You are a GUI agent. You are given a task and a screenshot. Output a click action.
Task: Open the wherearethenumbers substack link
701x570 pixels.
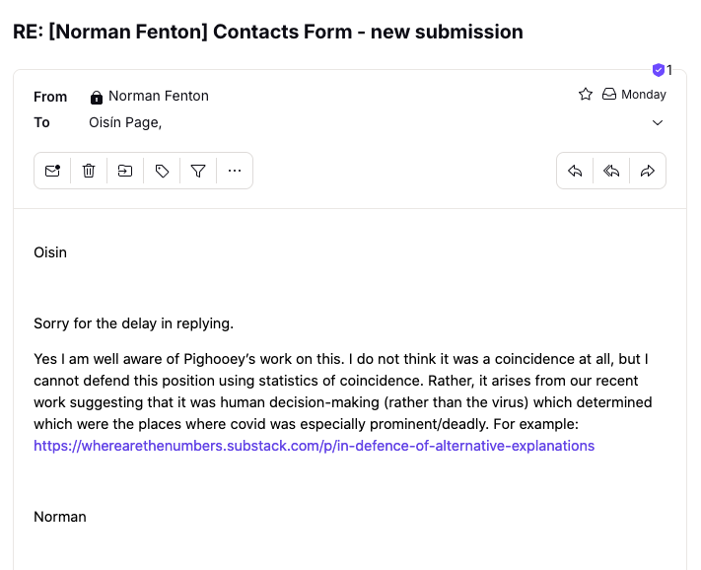[314, 446]
